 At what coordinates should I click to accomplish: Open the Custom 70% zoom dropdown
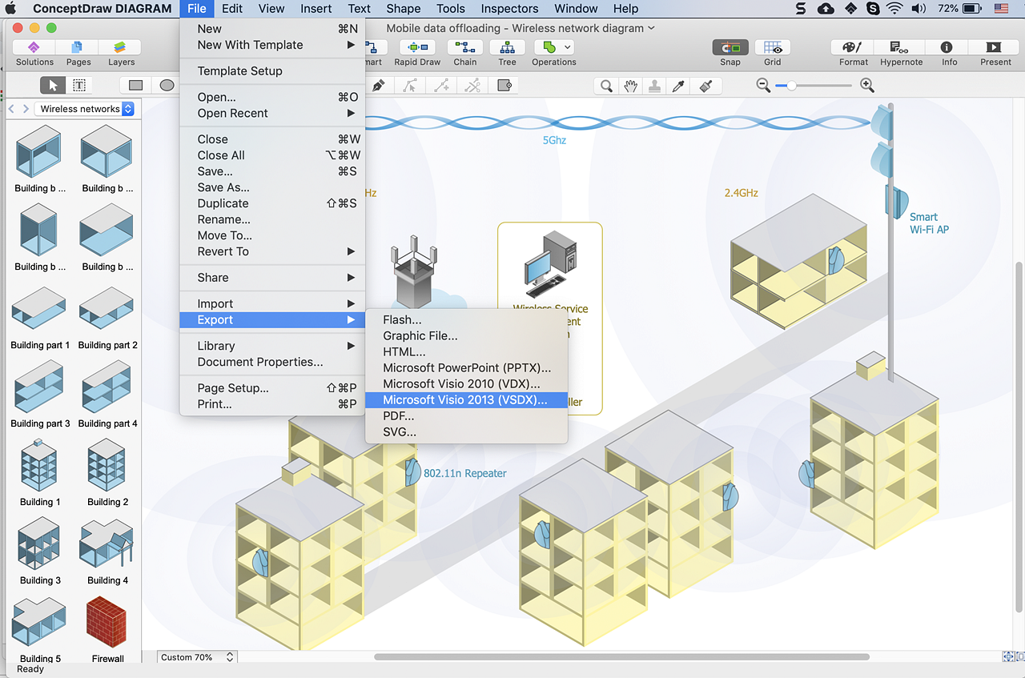click(197, 657)
